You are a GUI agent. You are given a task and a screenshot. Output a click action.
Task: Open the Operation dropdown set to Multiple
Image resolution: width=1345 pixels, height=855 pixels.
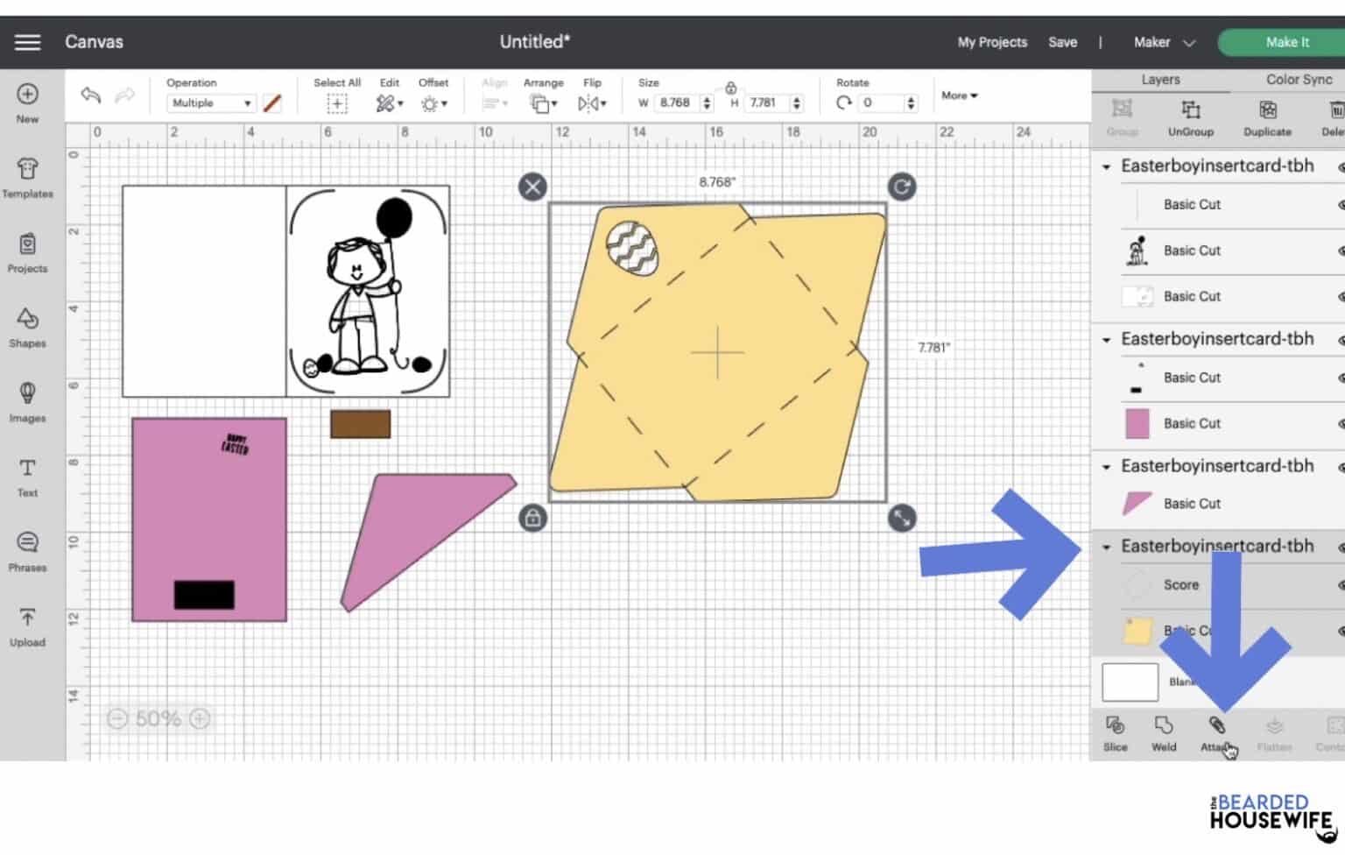[211, 103]
